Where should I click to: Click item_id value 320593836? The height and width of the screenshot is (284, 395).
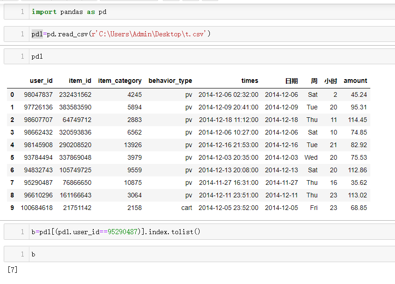click(76, 132)
